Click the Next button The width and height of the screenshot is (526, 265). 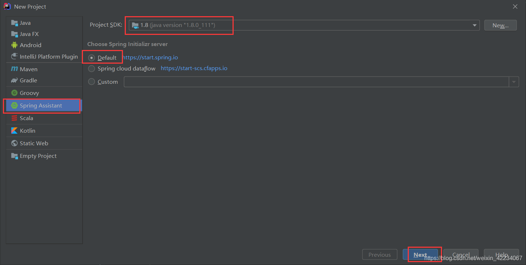pos(420,255)
